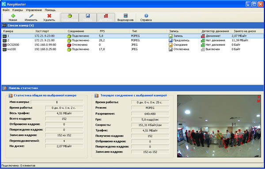Add a new camera with Новая

(x=13, y=18)
